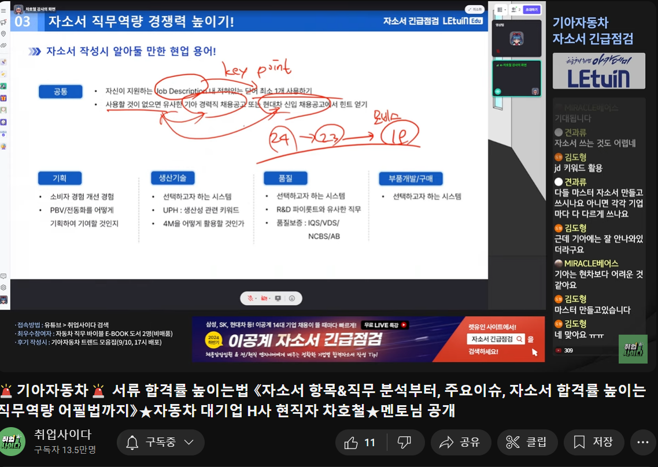The image size is (658, 467).
Task: Open the participants list showing 2 people
Action: [x=516, y=10]
